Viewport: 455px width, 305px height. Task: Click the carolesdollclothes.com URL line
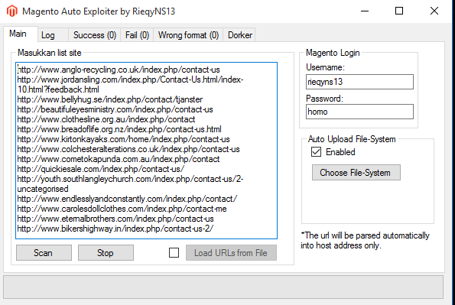(x=122, y=209)
